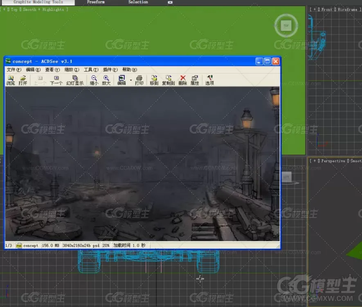The width and height of the screenshot is (362, 307).
Task: Click the '加载时间 1.0 秒' load time text
Action: point(129,245)
